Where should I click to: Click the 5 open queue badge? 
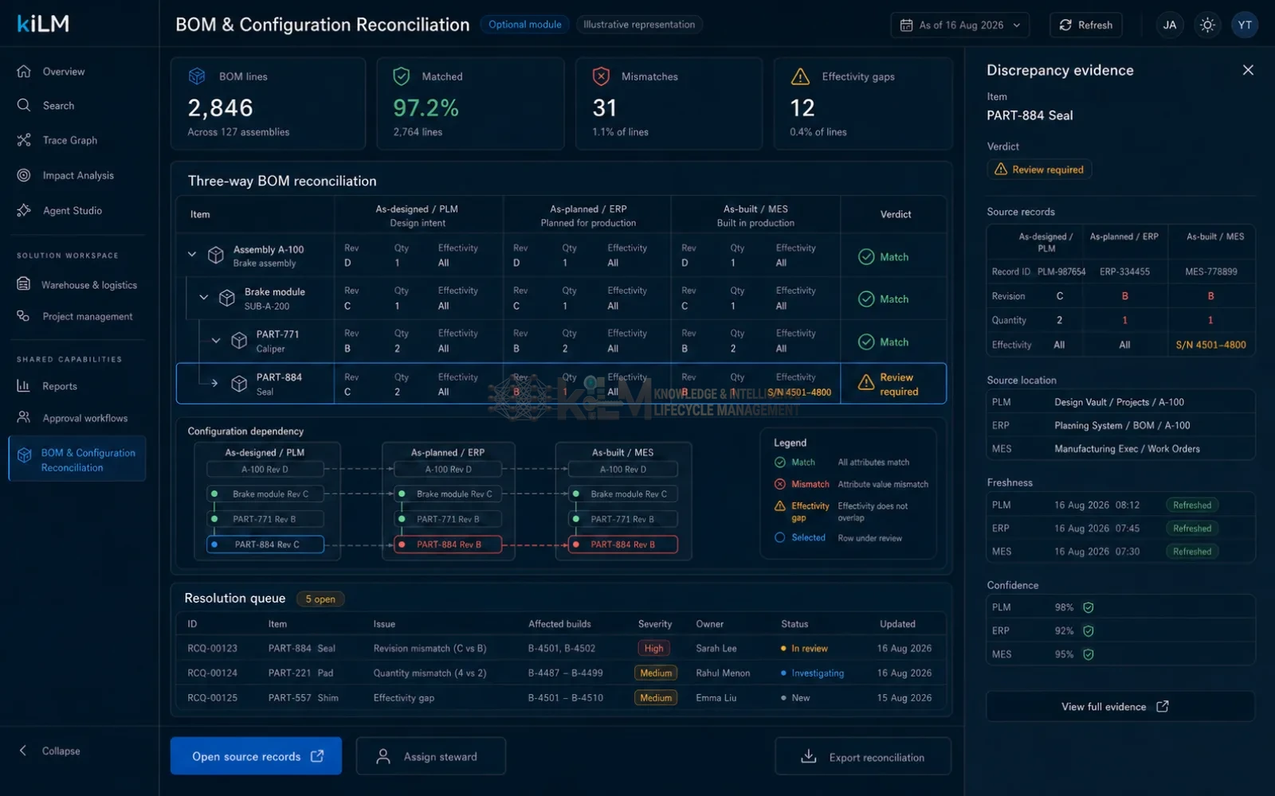pyautogui.click(x=320, y=599)
